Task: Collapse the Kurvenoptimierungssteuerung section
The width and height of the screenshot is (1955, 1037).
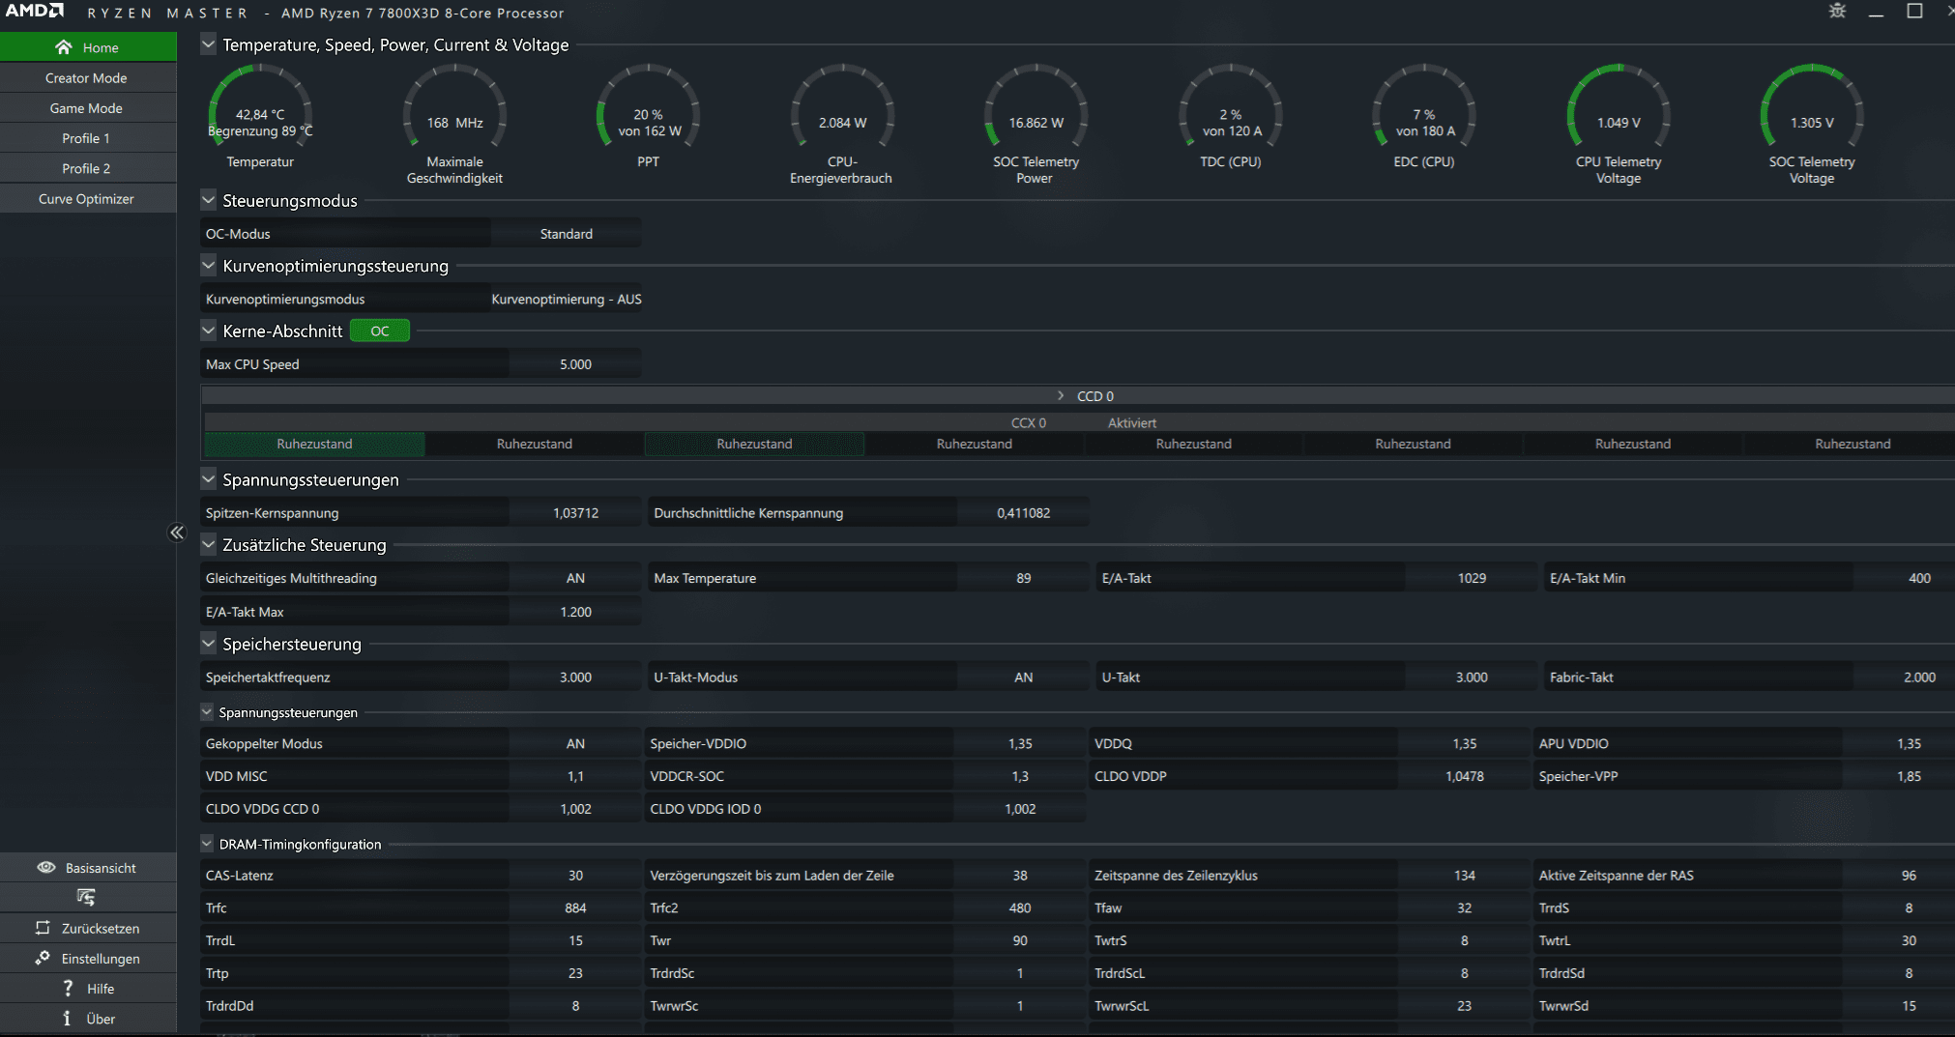Action: pyautogui.click(x=208, y=265)
